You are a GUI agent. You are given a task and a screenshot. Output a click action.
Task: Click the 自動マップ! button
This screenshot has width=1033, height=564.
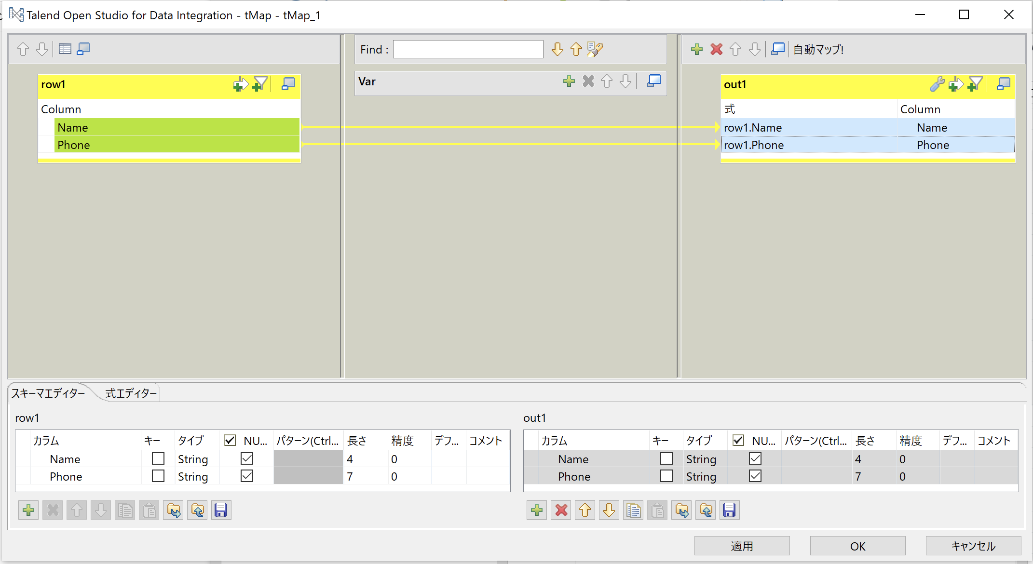(818, 49)
